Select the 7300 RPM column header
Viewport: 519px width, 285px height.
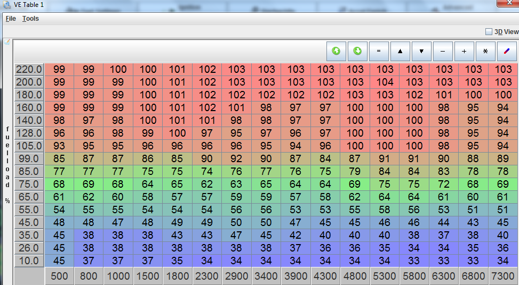(x=503, y=276)
